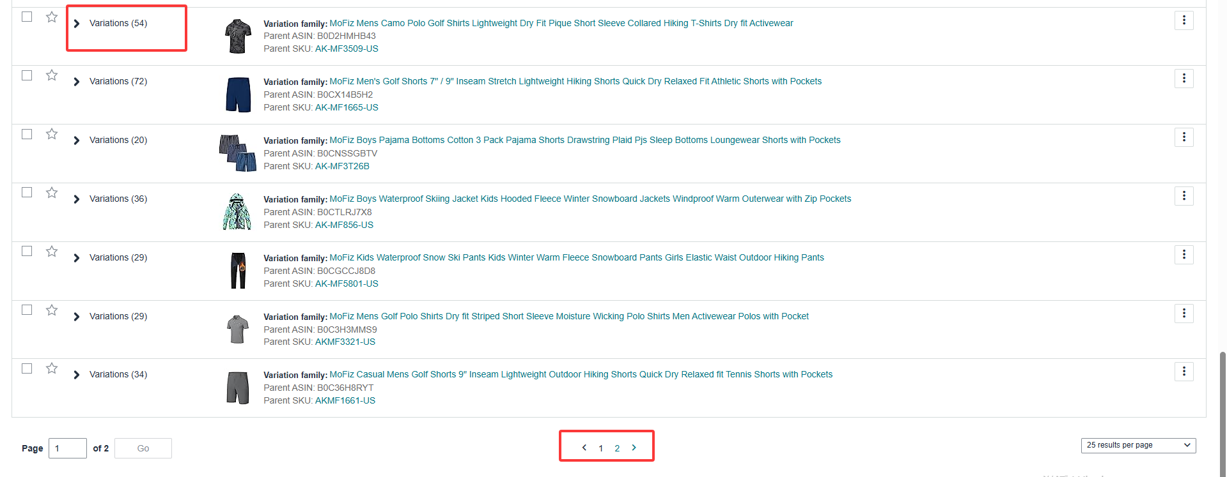This screenshot has height=477, width=1227.
Task: Star the Boys Waterproof Skiing Jacket listing
Action: [x=52, y=193]
